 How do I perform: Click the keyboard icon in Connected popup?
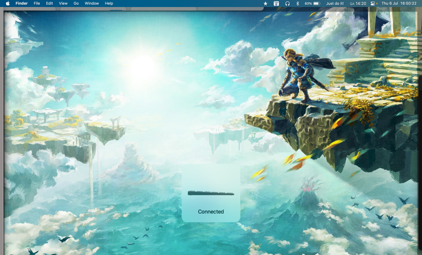coord(211,193)
